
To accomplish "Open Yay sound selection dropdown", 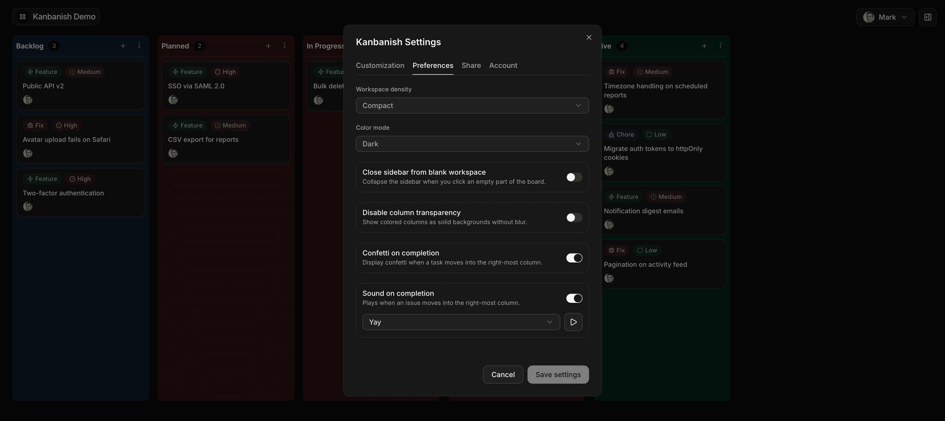I will click(x=461, y=322).
